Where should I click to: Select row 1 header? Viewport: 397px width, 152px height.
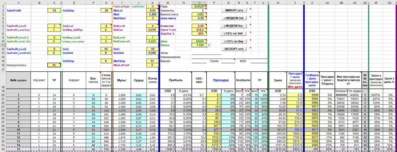click(x=3, y=6)
